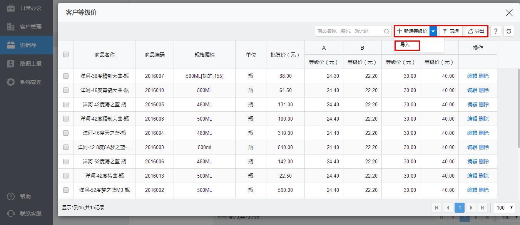Click the help question mark icon
This screenshot has width=520, height=225.
tap(496, 31)
